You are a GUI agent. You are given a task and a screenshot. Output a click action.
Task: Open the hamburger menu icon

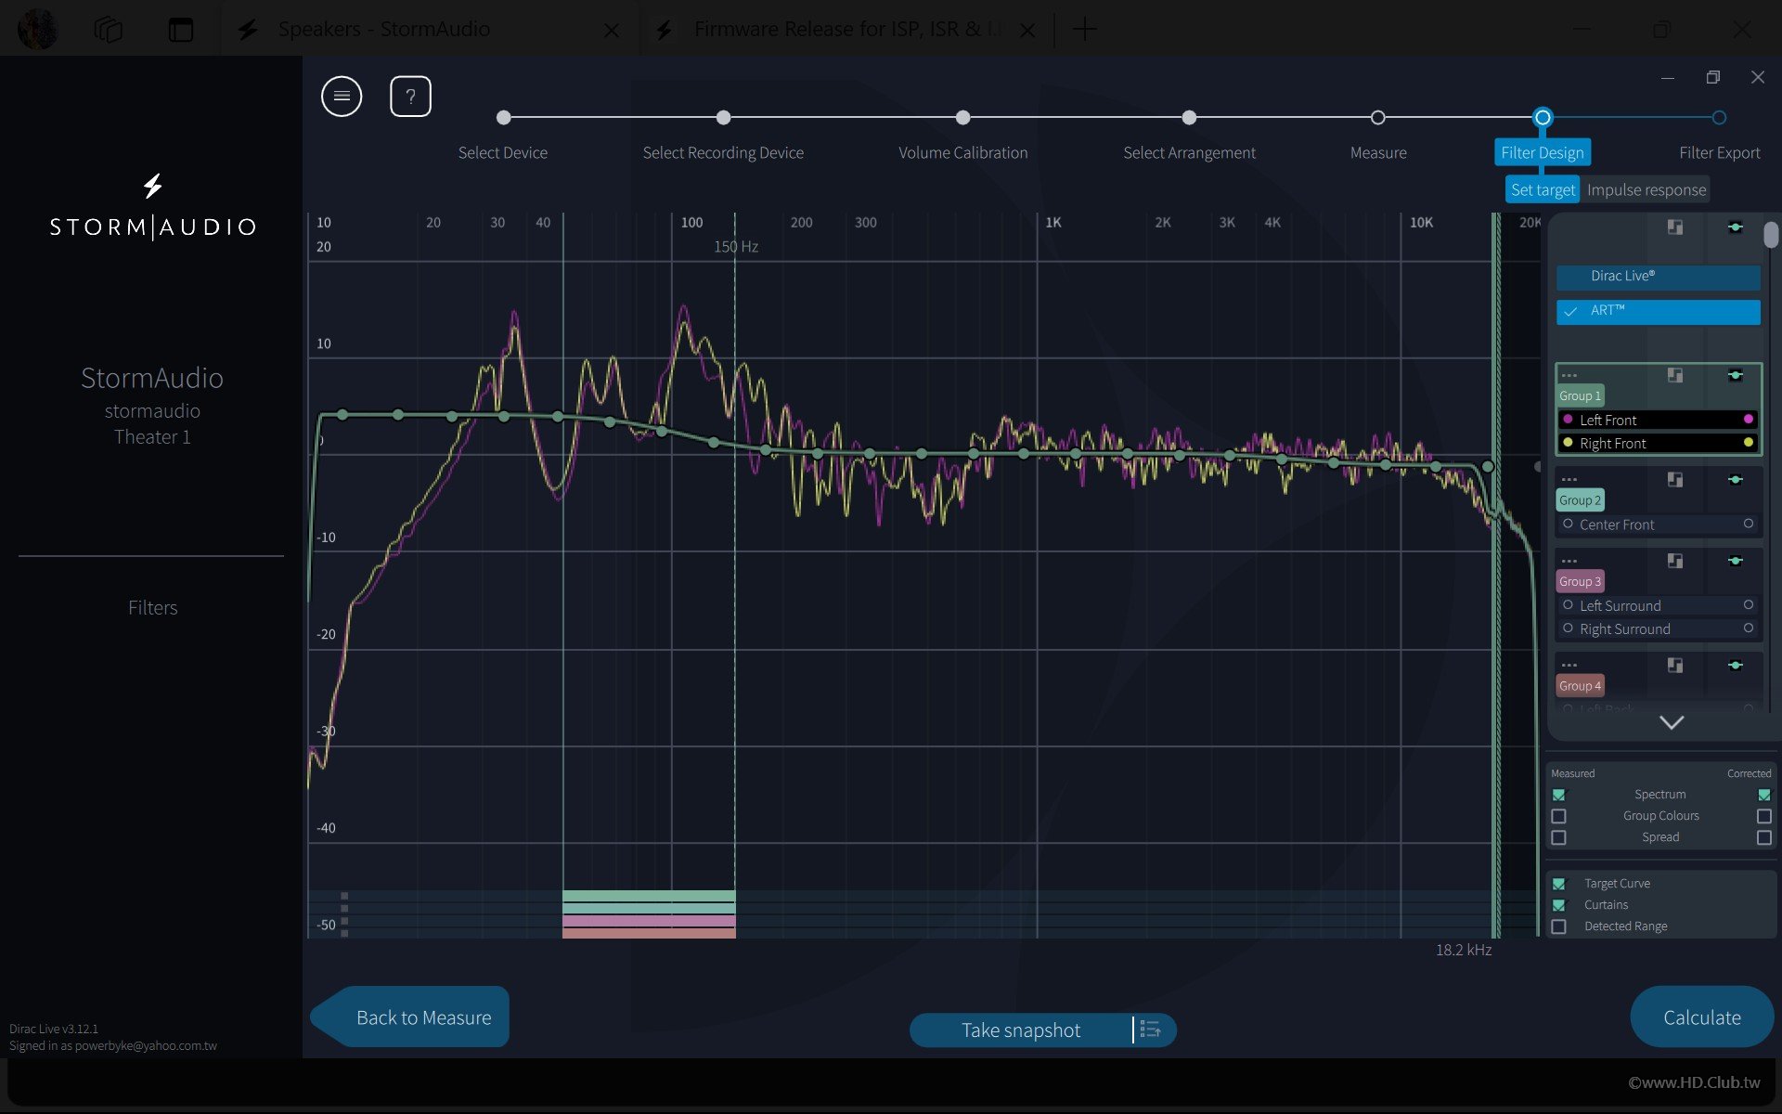click(x=342, y=96)
